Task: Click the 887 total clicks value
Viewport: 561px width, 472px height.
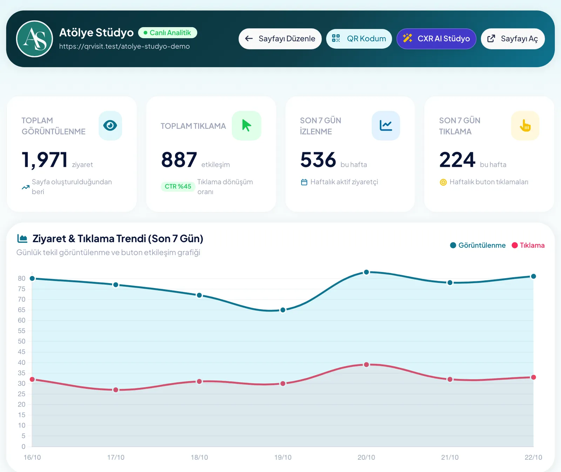Action: [179, 160]
